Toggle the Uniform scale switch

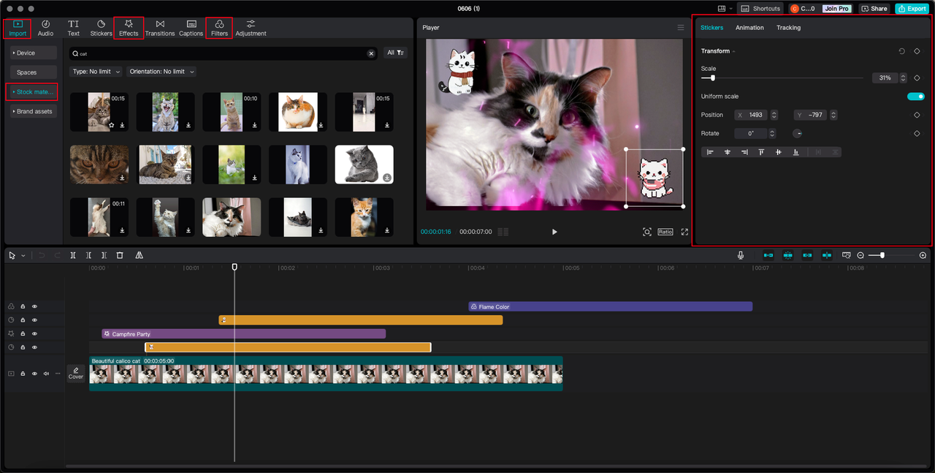pyautogui.click(x=915, y=97)
